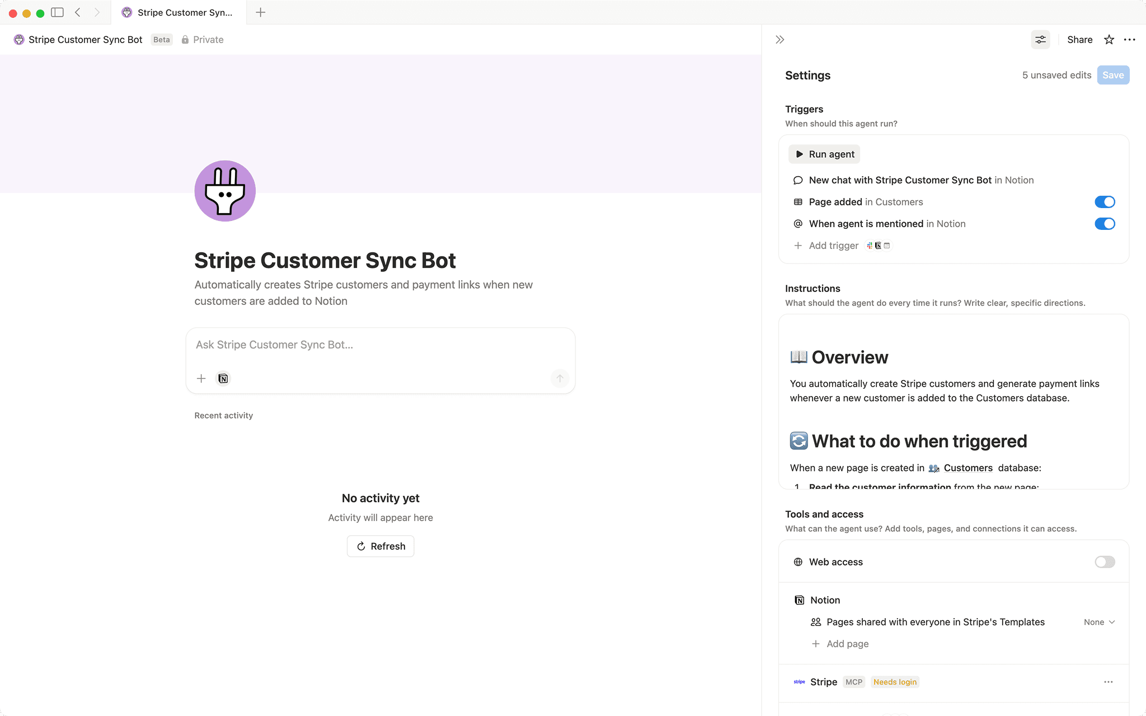
Task: Open the page options ellipsis menu top right
Action: [1130, 39]
